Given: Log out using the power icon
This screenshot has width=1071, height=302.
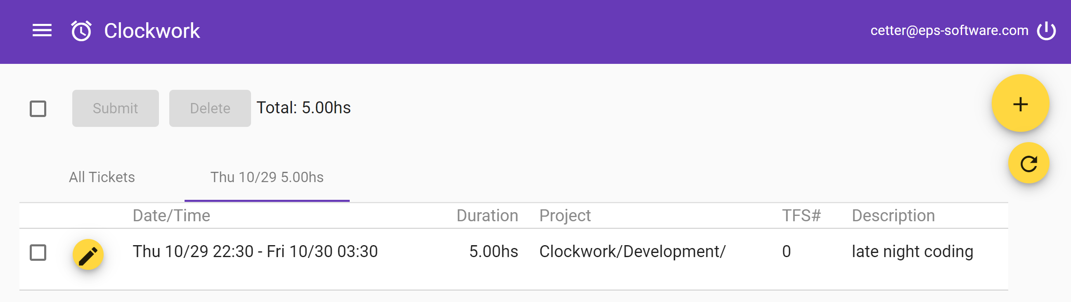Looking at the screenshot, I should [x=1046, y=31].
